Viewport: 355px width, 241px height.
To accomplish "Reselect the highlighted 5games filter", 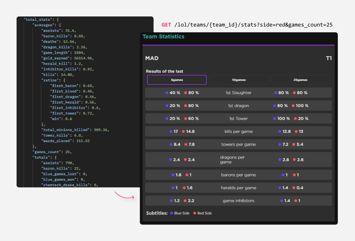I will [x=177, y=80].
